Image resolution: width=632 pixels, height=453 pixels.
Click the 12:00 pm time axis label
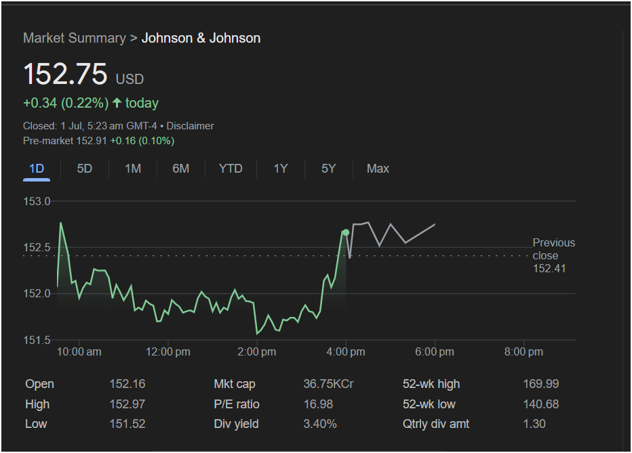pyautogui.click(x=168, y=352)
